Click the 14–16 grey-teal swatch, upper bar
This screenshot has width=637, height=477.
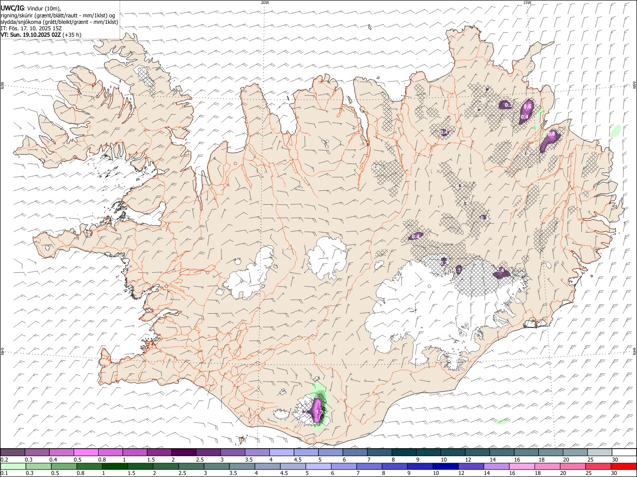tap(502, 452)
